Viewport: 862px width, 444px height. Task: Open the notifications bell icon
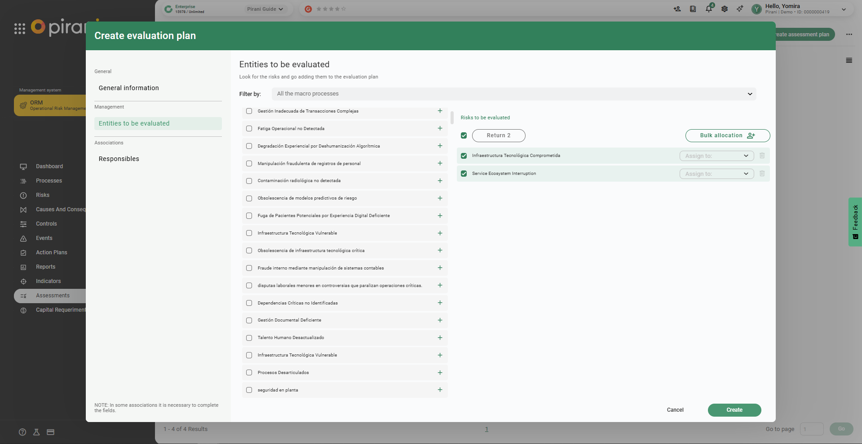click(708, 9)
